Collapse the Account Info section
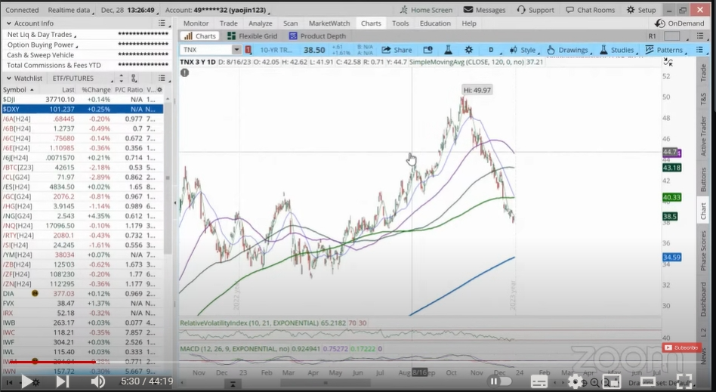The height and width of the screenshot is (392, 716). point(8,23)
